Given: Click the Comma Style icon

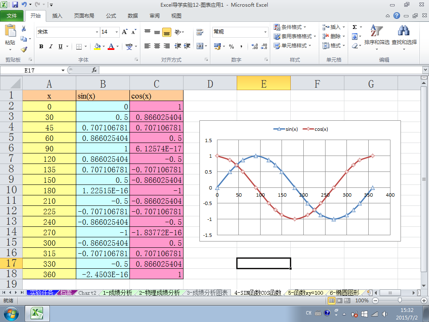Looking at the screenshot, I should (x=241, y=47).
